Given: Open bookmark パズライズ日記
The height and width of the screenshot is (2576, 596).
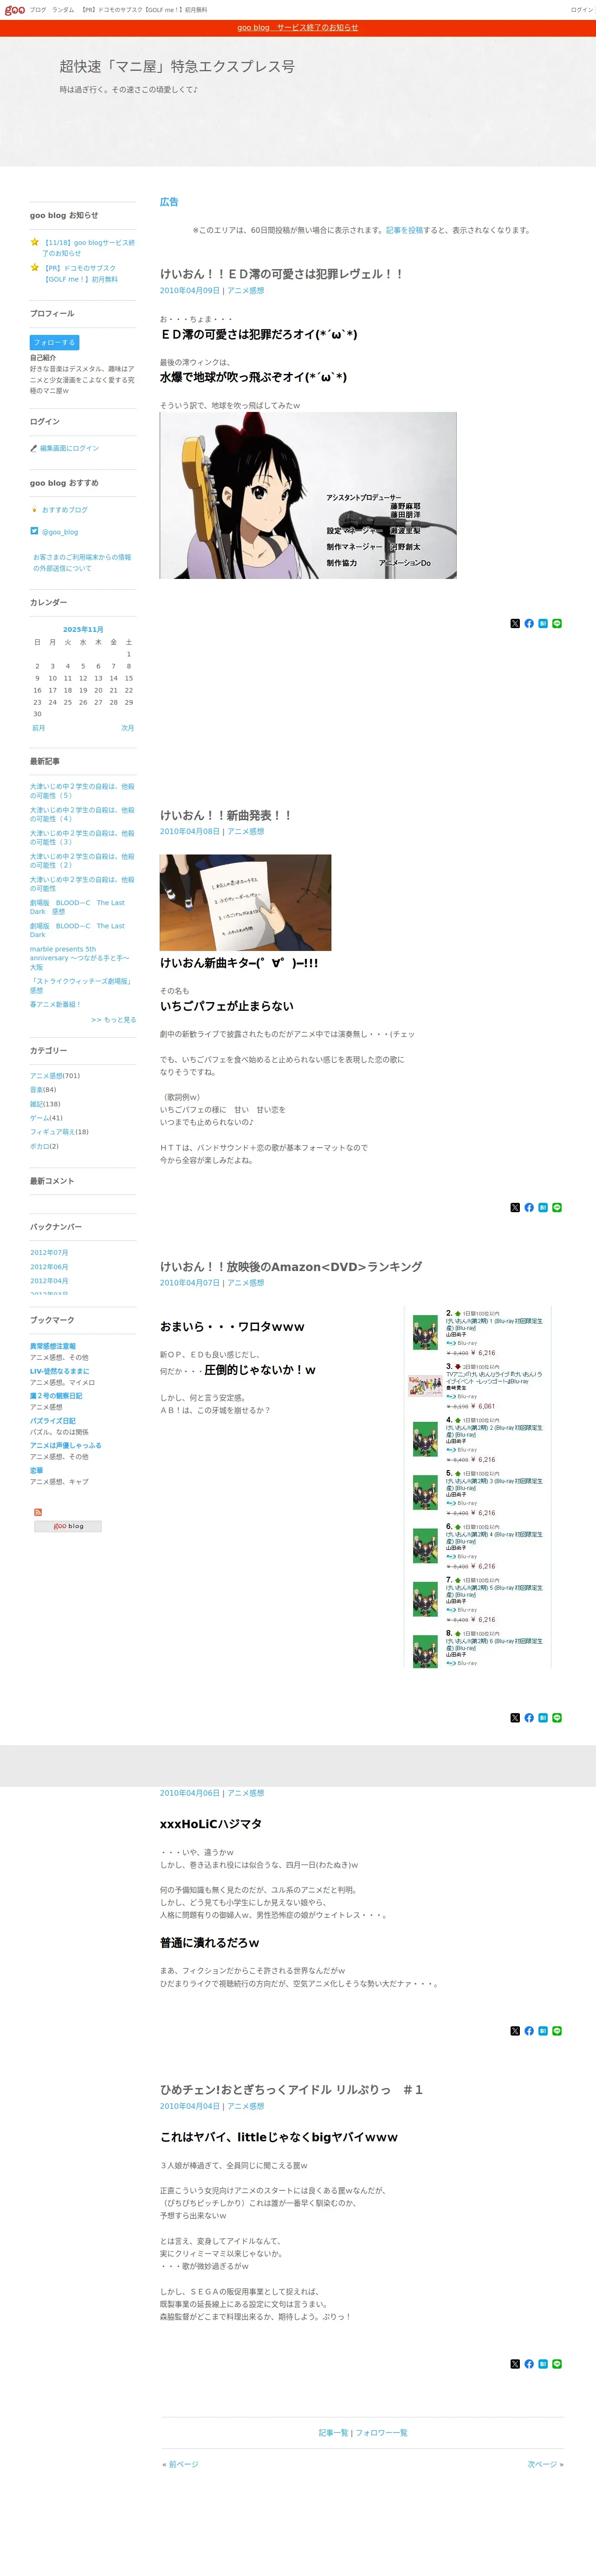Looking at the screenshot, I should [53, 1420].
